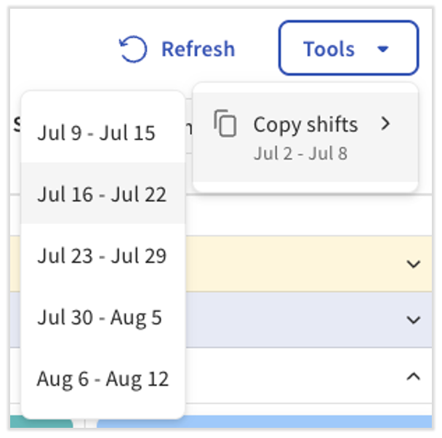Click the Jul 2 - Jul 8 subtitle
Image resolution: width=442 pixels, height=438 pixels.
[x=300, y=154]
